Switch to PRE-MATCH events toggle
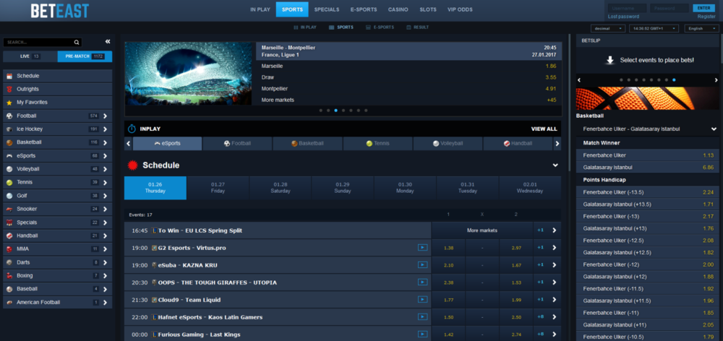 click(85, 56)
